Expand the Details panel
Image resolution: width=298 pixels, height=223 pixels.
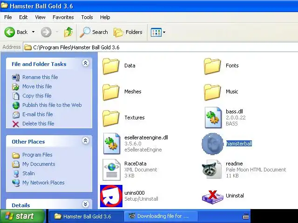(x=86, y=204)
